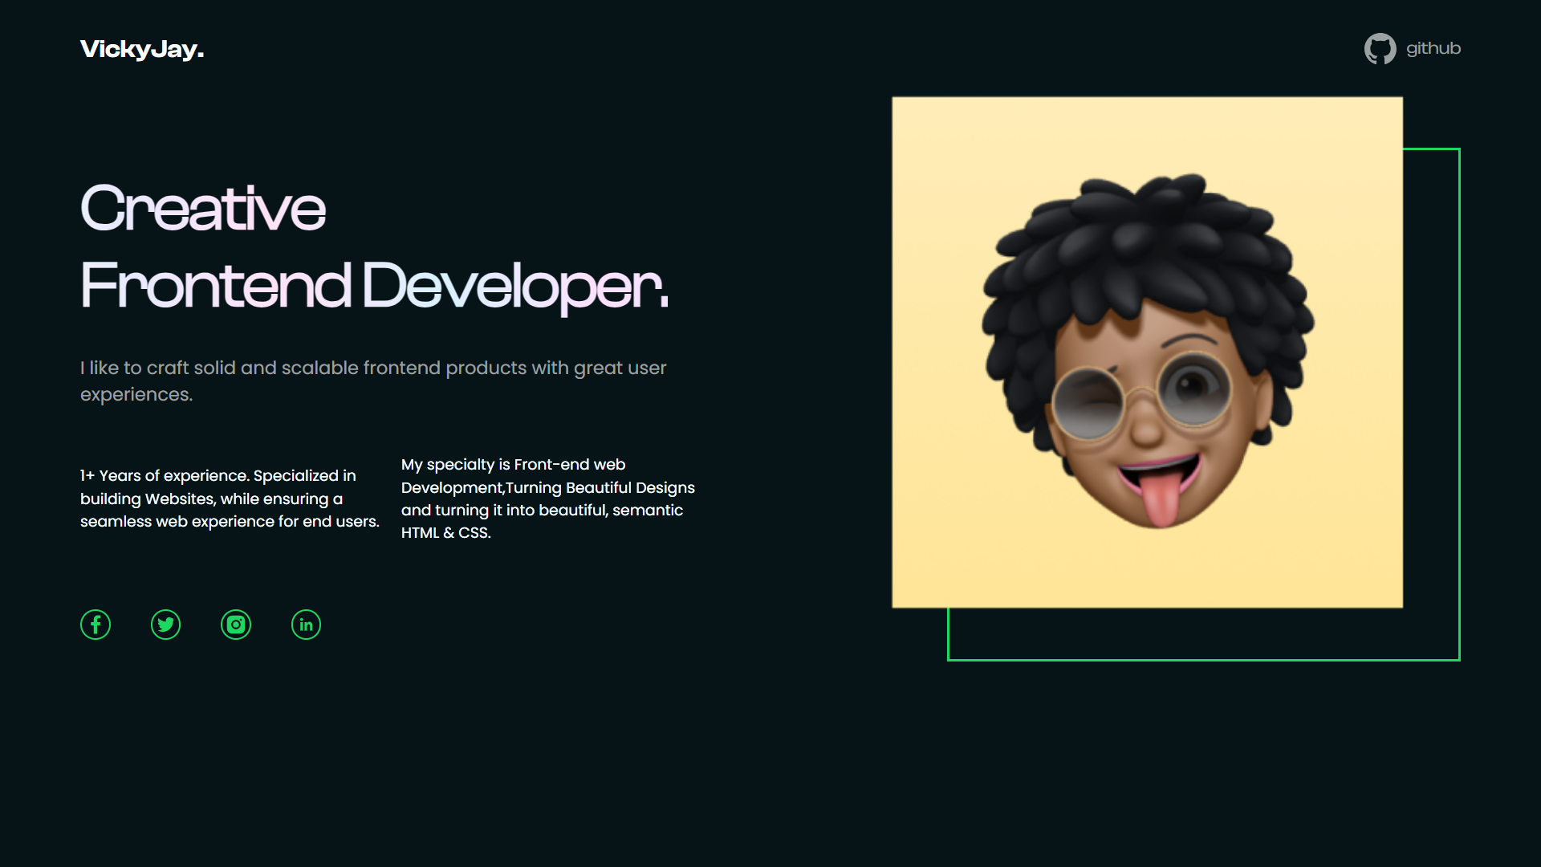Click the My specialty is Front-end paragraph
Viewport: 1541px width, 867px height.
coord(547,487)
